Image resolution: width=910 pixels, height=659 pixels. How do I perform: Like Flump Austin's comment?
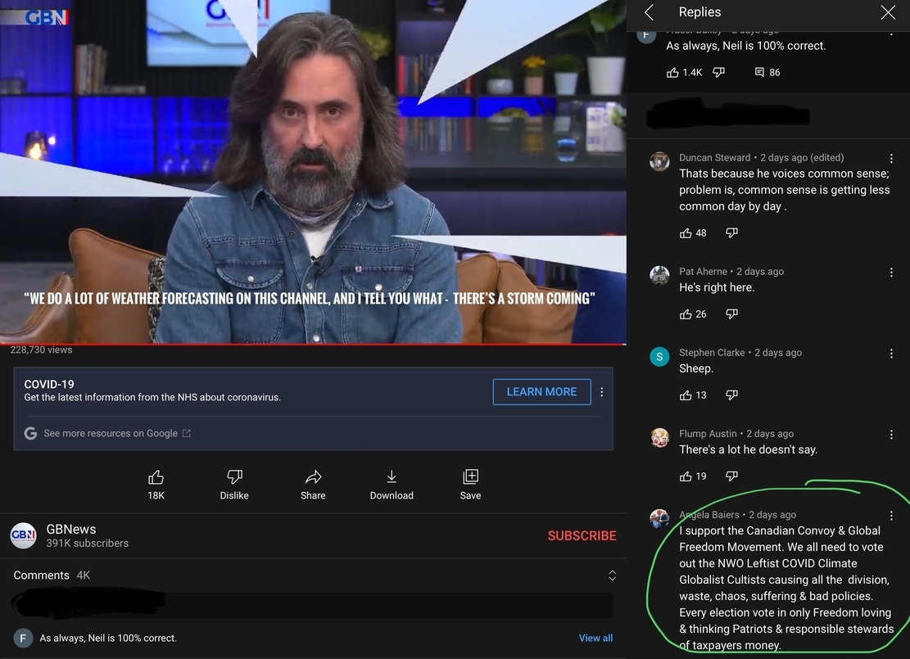point(686,476)
